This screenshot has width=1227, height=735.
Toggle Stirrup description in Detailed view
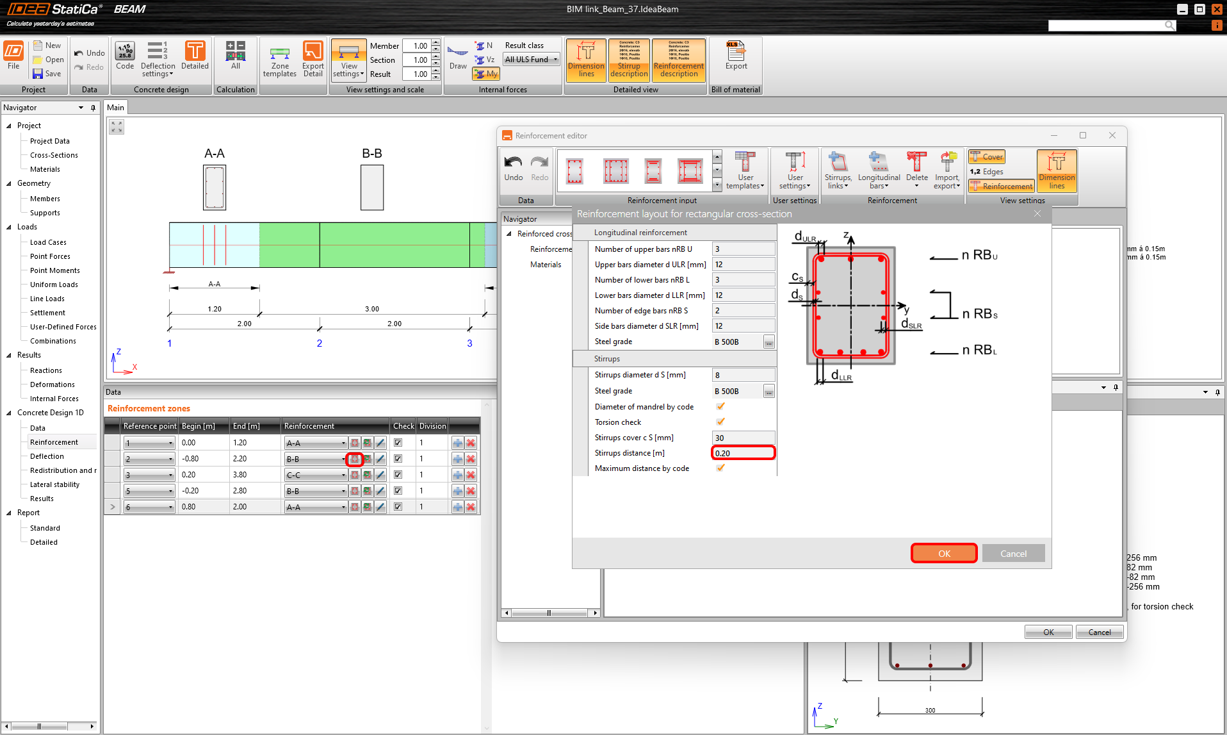point(628,60)
